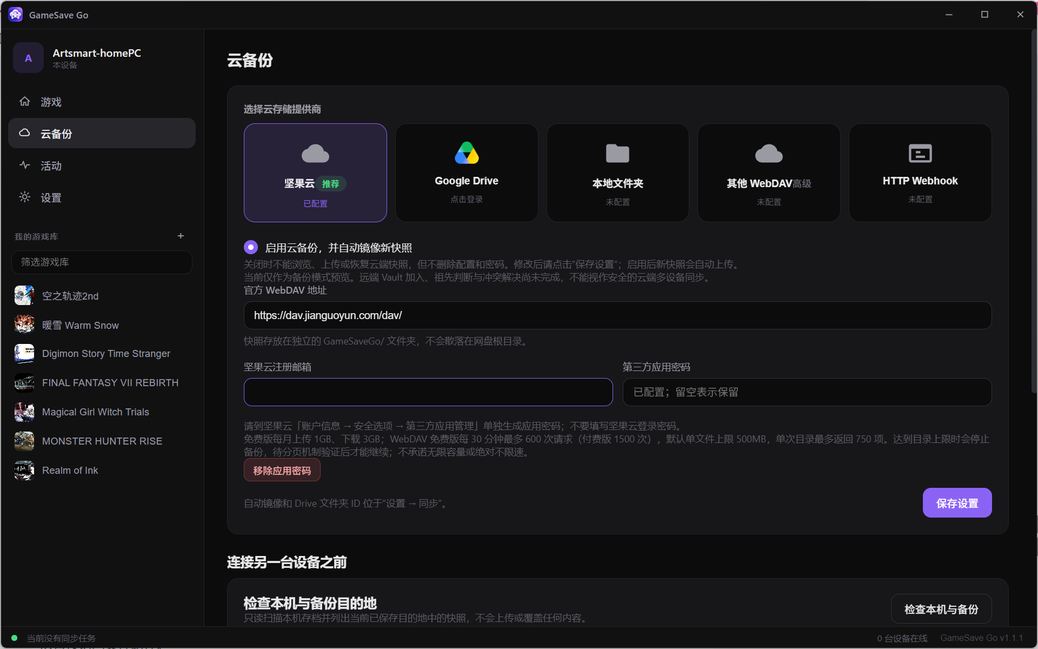Select the Artsmart-homePC device name
The width and height of the screenshot is (1038, 649).
pos(97,53)
